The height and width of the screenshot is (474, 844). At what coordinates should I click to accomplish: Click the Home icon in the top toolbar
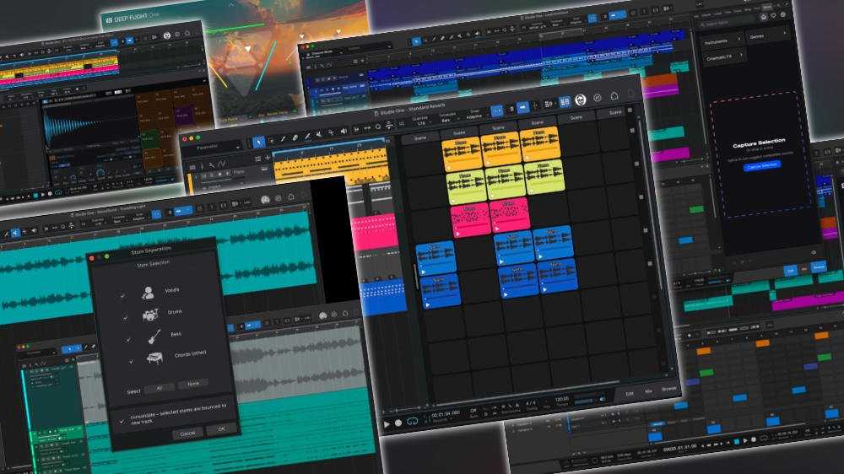pyautogui.click(x=614, y=96)
